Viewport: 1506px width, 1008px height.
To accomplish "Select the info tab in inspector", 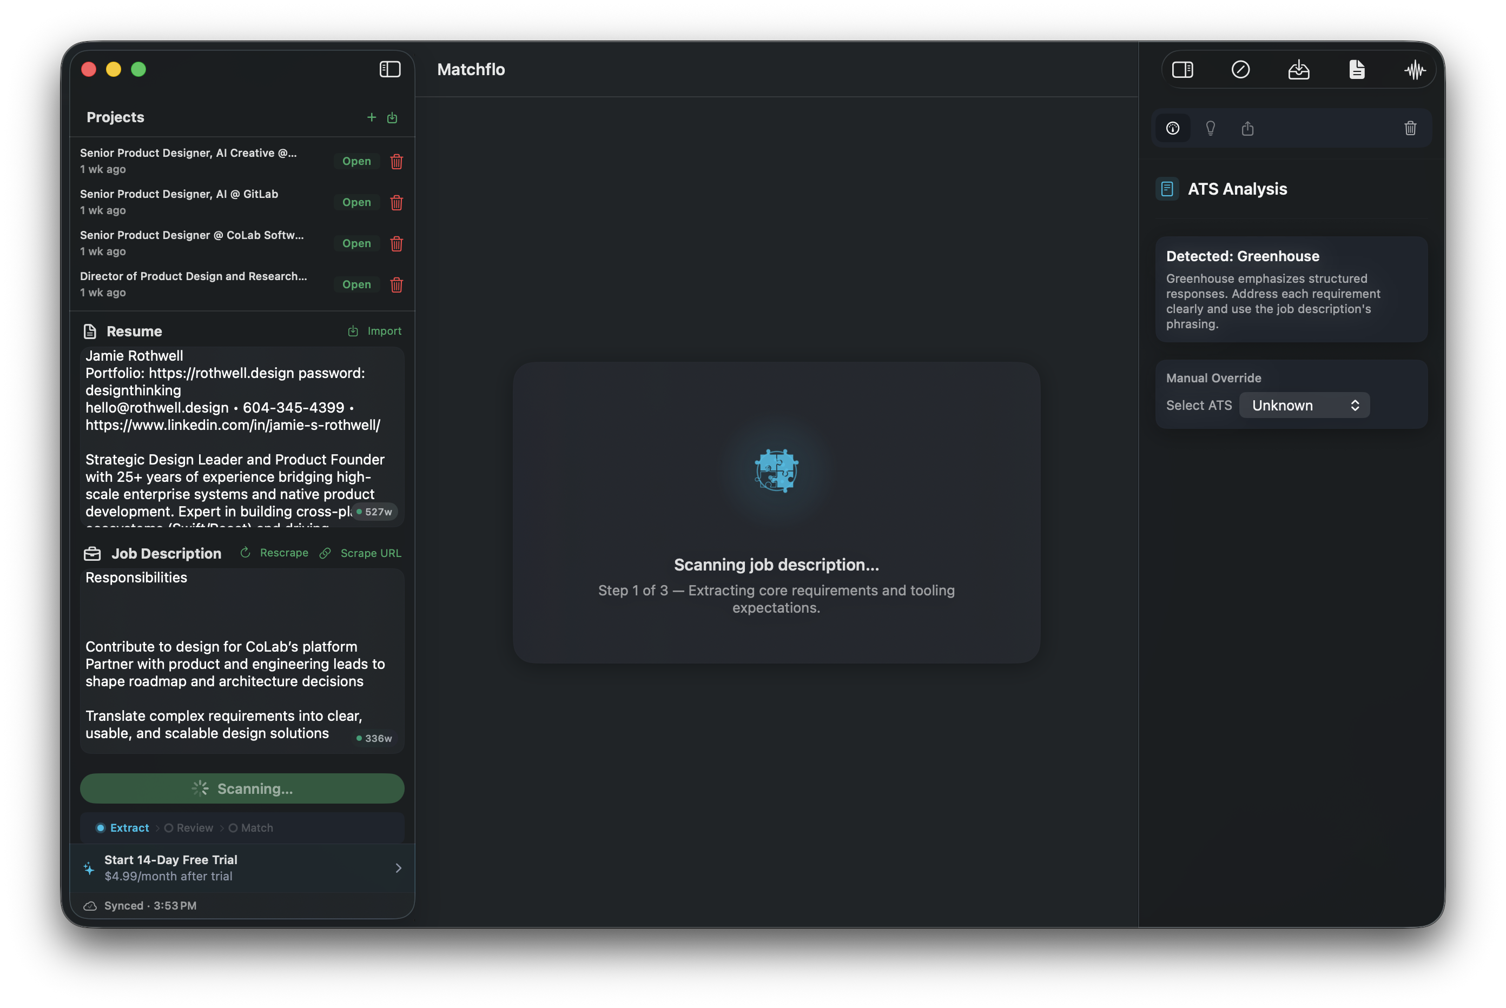I will point(1173,129).
